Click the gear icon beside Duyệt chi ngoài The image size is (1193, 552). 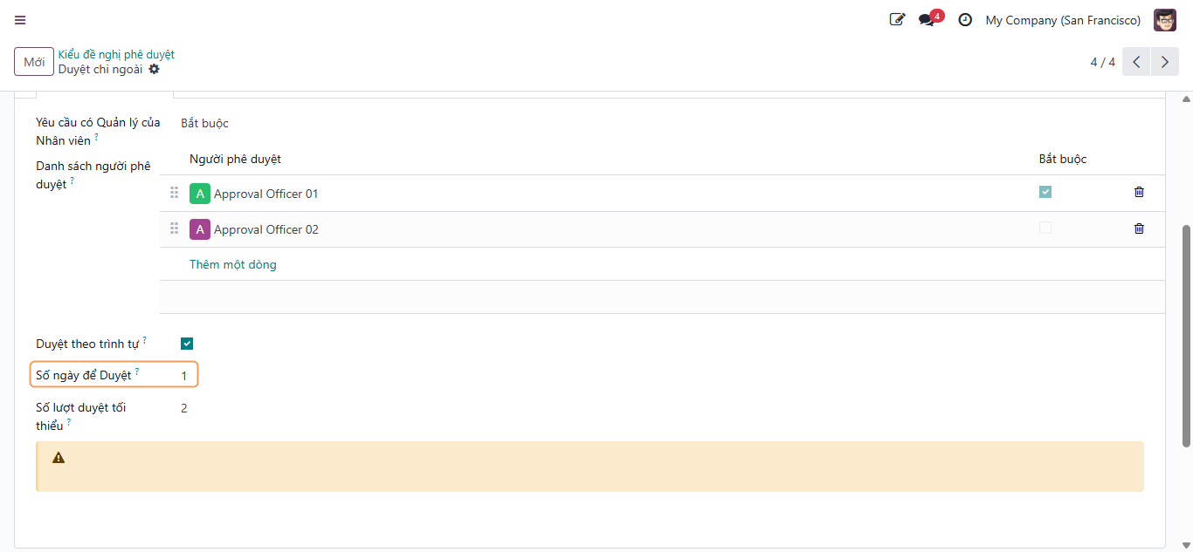click(x=154, y=69)
